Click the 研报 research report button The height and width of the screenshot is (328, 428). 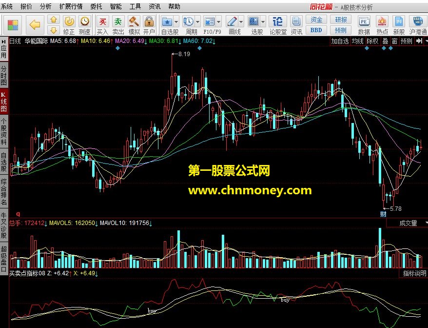point(341,20)
